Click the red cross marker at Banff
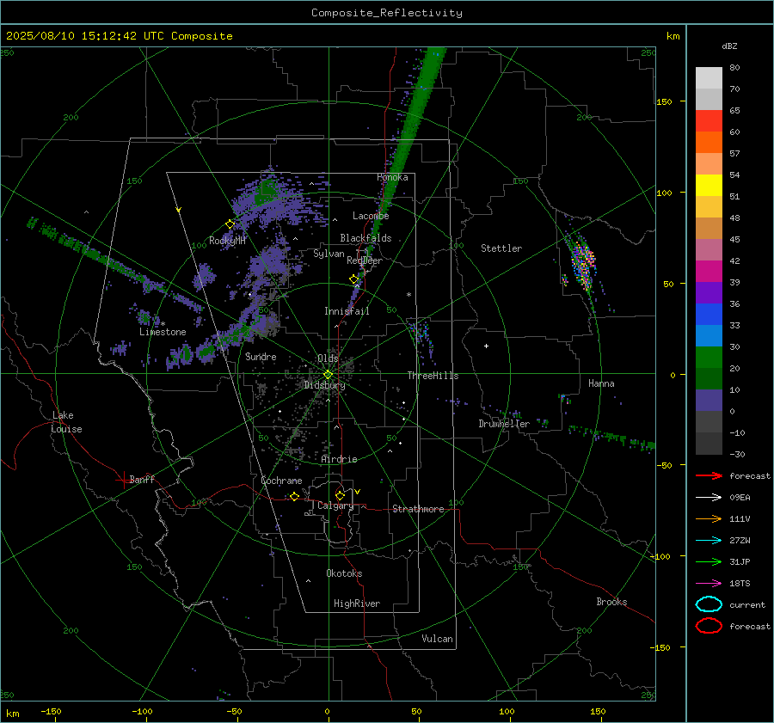The image size is (774, 723). pyautogui.click(x=123, y=480)
